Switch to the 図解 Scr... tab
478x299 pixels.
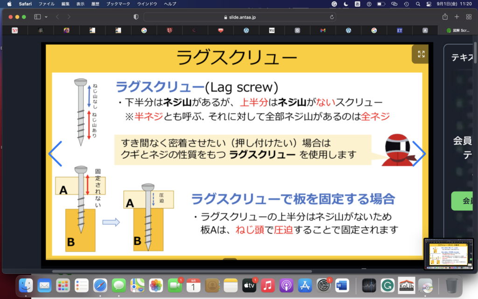click(457, 30)
